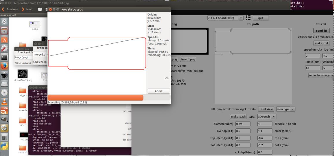Open the view type dropdown
This screenshot has height=156, width=334.
coord(286,109)
